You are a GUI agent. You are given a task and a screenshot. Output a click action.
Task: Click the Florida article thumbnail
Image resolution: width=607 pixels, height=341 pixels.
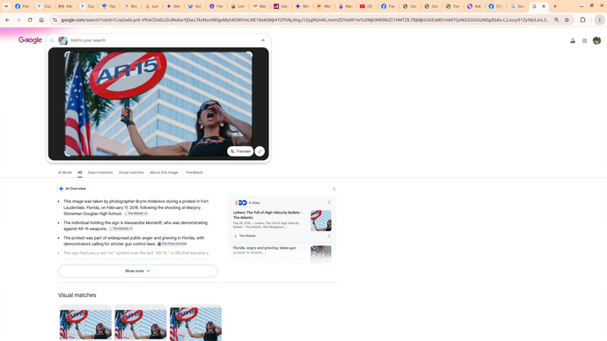point(321,254)
